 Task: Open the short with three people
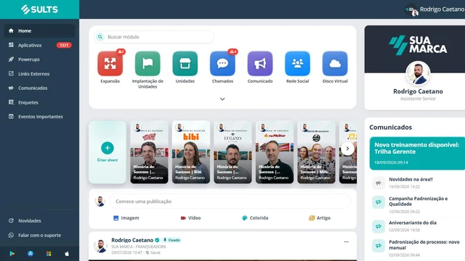click(x=317, y=152)
